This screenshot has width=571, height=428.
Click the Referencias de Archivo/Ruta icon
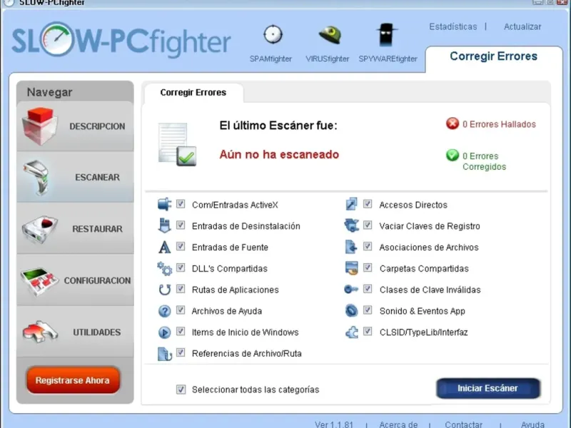[164, 354]
